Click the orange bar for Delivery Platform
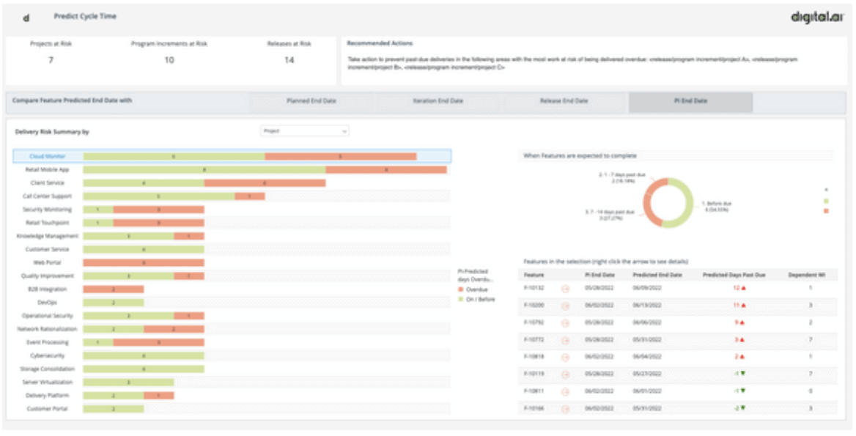Image resolution: width=856 pixels, height=436 pixels. click(x=159, y=395)
